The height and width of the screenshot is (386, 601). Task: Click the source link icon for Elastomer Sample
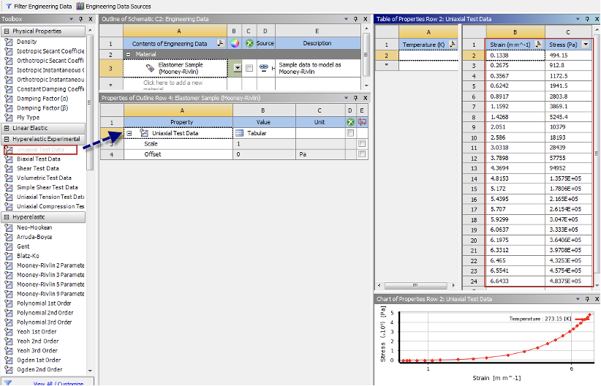coord(264,67)
